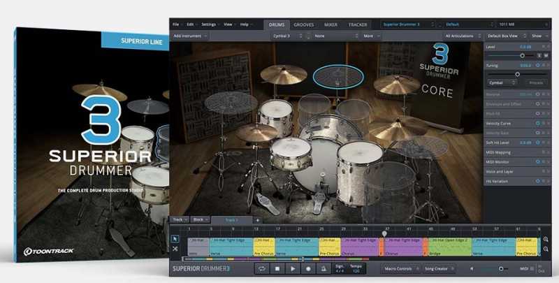Expand the MIDI Mapping section
Viewport: 559px width, 283px height.
coord(517,152)
